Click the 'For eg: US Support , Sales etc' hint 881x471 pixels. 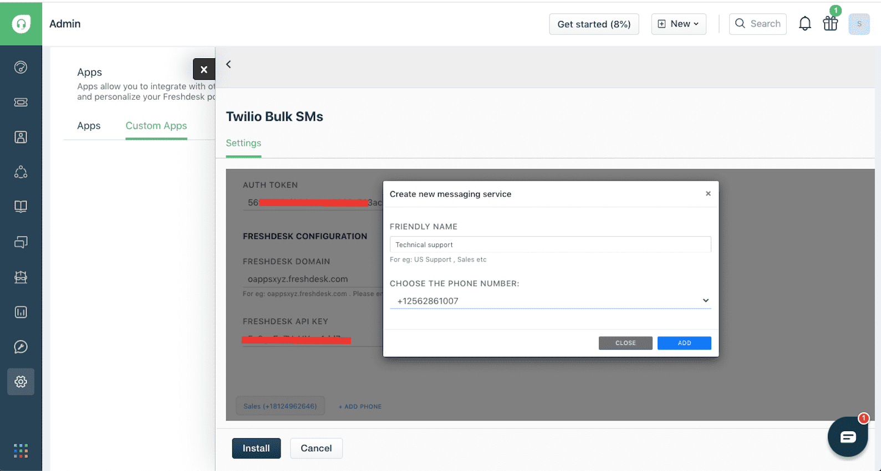438,259
